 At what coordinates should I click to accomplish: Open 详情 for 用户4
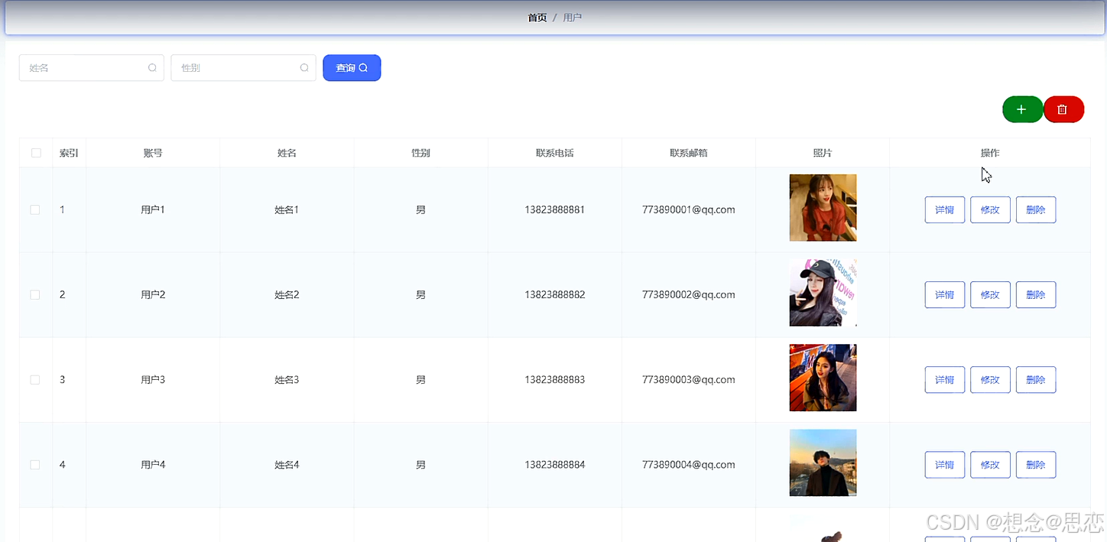tap(945, 465)
